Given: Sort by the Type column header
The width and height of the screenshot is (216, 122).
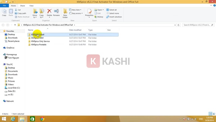Looking at the screenshot, I should coord(90,30).
